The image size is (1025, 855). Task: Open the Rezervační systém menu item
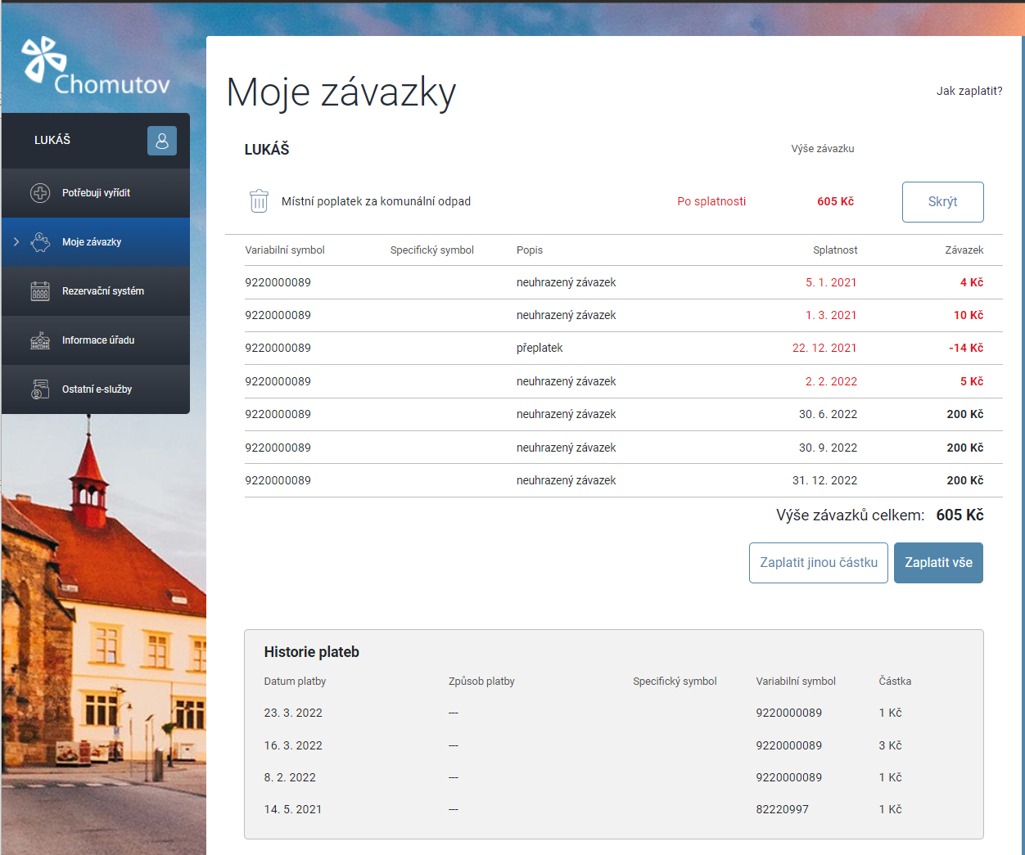pyautogui.click(x=96, y=291)
